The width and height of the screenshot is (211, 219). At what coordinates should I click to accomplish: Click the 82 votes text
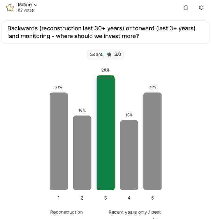(x=26, y=10)
